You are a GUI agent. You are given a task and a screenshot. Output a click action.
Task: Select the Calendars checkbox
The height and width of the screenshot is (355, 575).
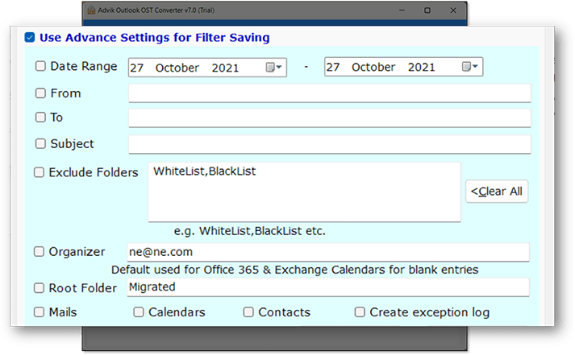[x=139, y=312]
